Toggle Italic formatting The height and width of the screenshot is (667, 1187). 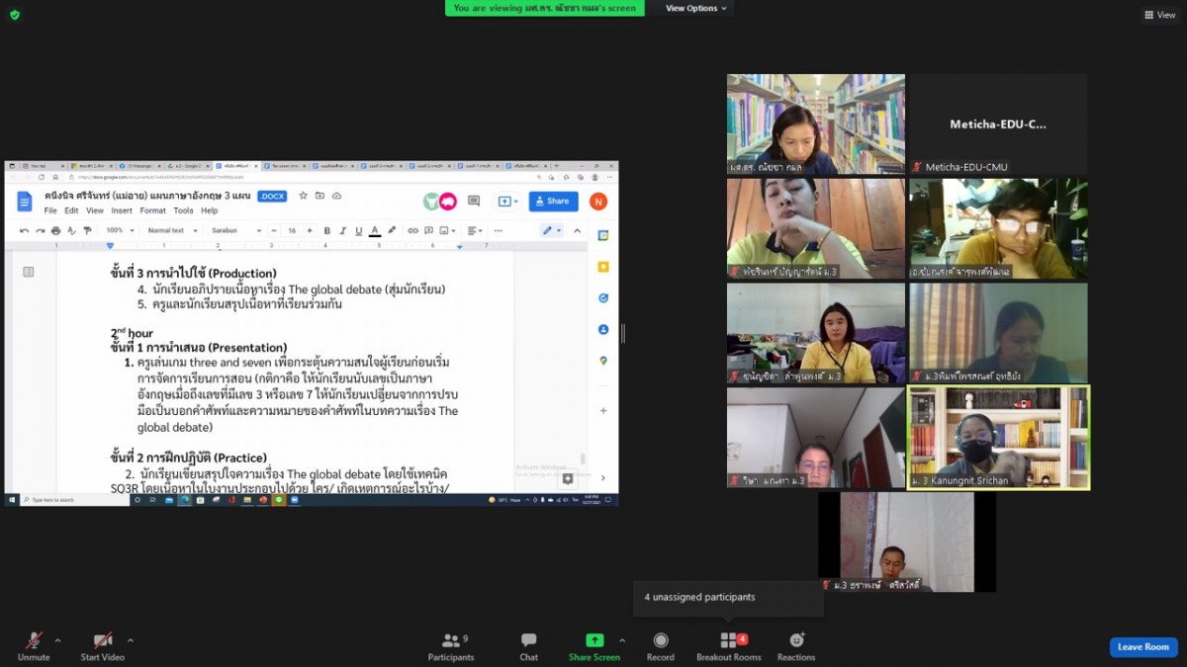click(x=343, y=230)
